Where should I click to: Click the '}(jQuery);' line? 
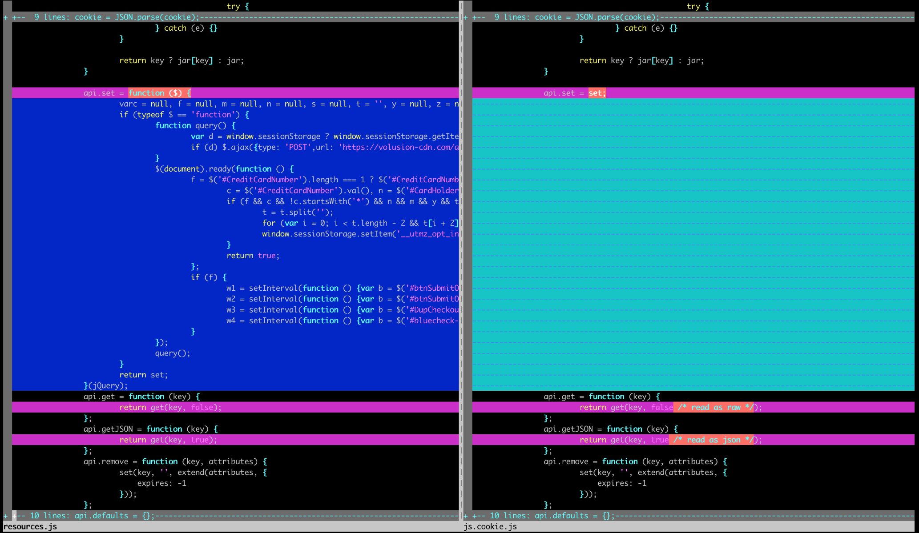[106, 385]
